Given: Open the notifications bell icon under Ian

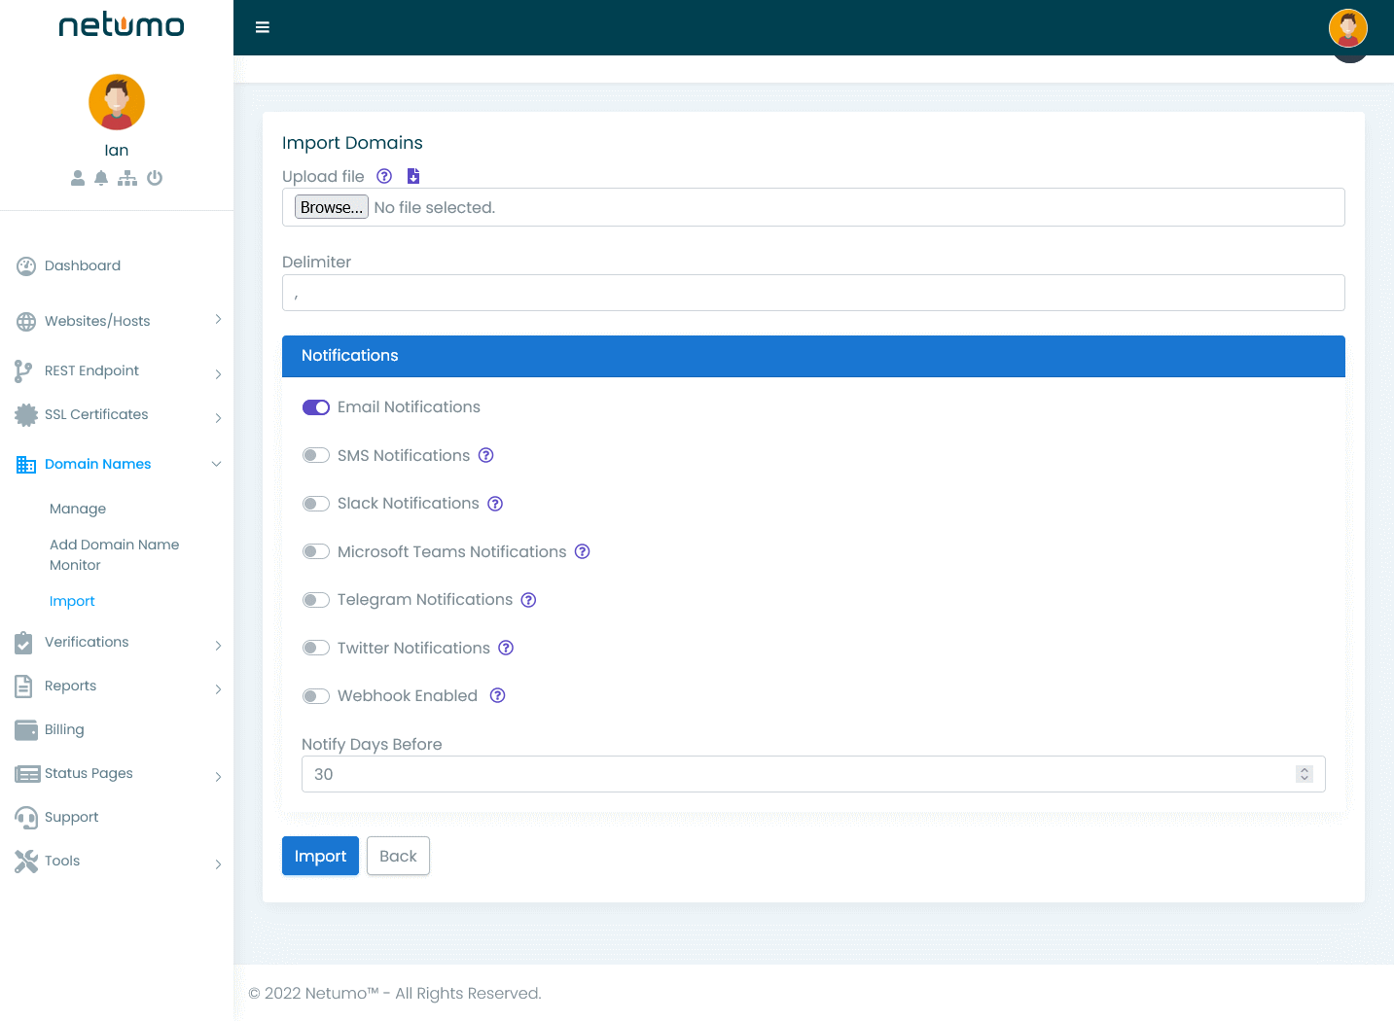Looking at the screenshot, I should coord(101,178).
